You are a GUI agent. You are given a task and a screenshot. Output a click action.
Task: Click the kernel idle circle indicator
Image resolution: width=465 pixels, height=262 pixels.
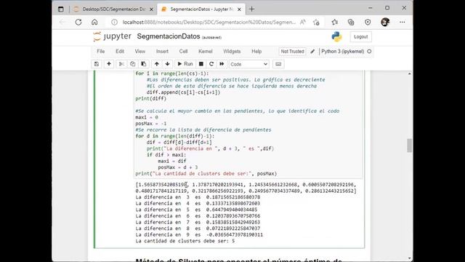(369, 52)
